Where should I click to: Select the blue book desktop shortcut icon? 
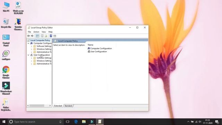click(18, 22)
